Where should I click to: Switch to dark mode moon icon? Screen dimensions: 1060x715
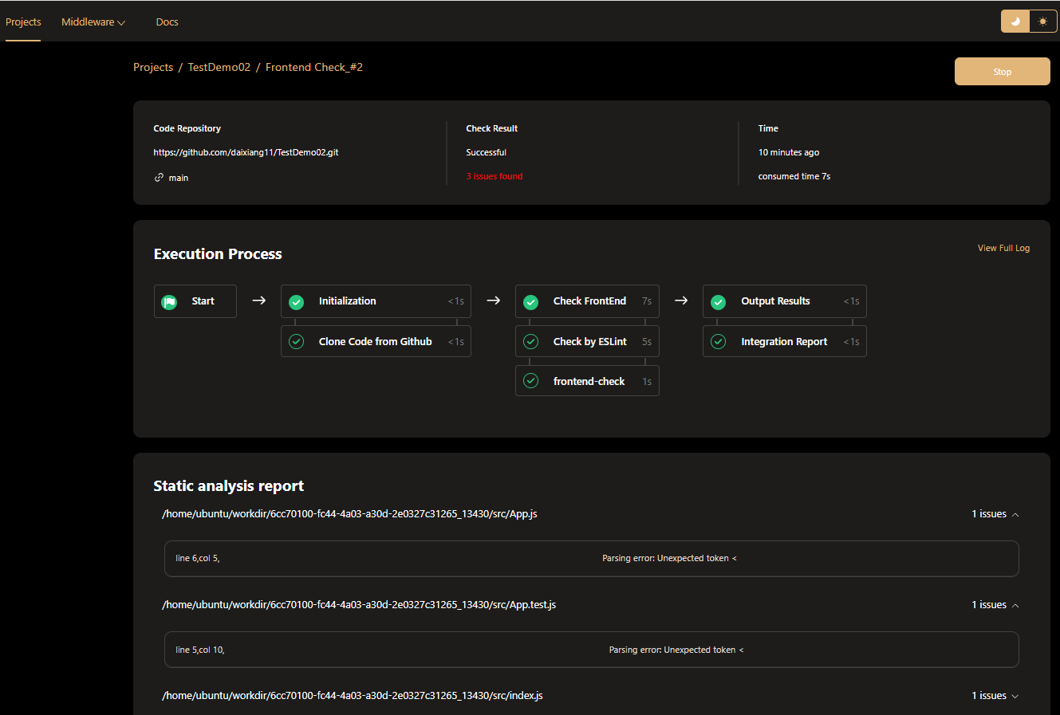1015,22
